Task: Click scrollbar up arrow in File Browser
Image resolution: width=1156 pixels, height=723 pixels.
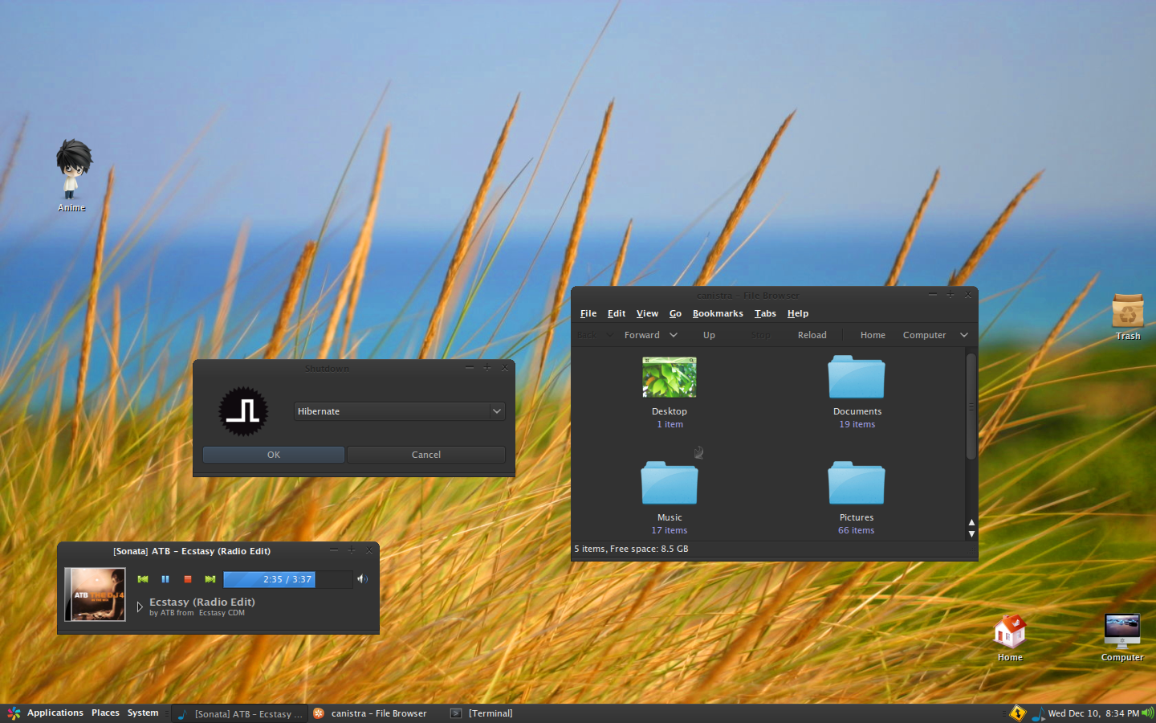Action: tap(971, 522)
